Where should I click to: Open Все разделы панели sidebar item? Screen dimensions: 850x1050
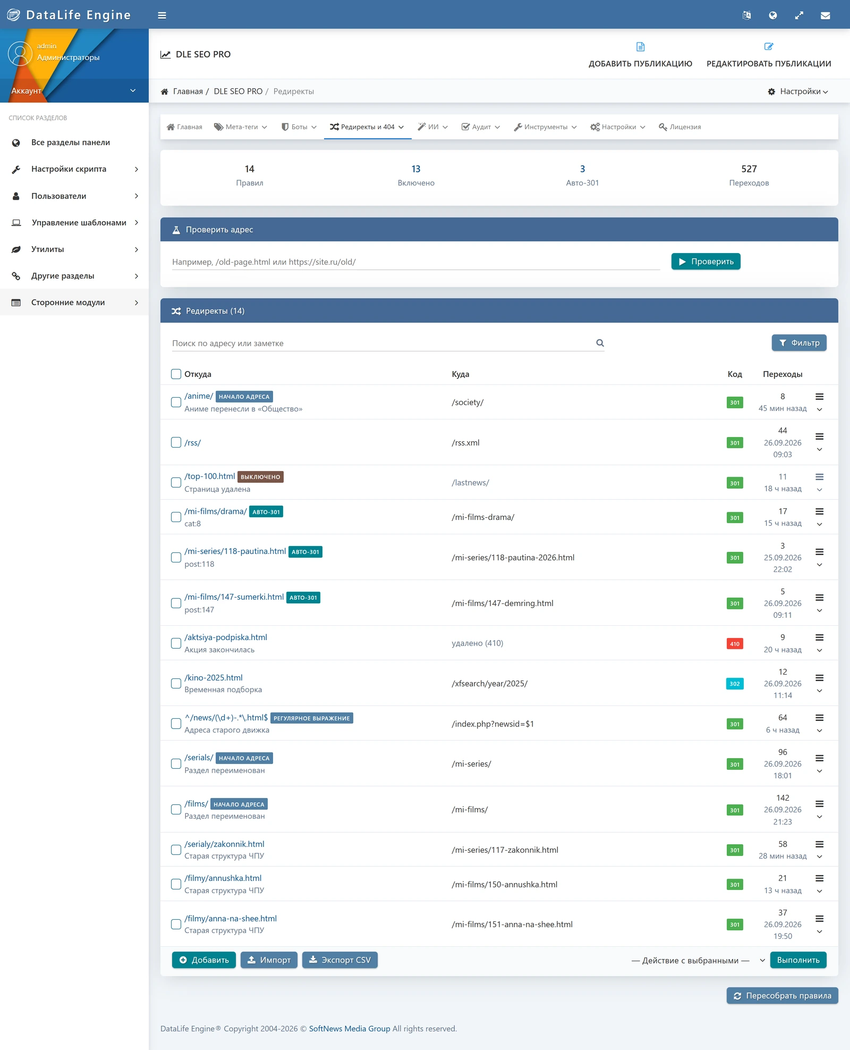[74, 142]
